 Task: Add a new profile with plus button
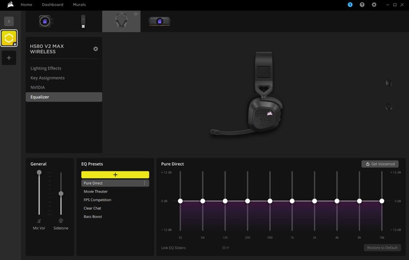pyautogui.click(x=9, y=58)
